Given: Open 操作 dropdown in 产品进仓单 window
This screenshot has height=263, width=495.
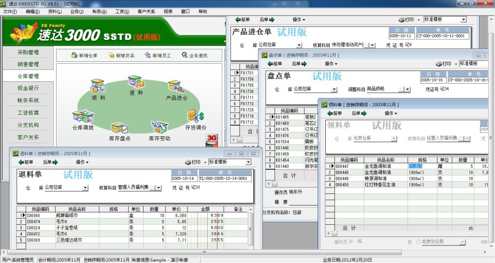Looking at the screenshot, I should [299, 19].
